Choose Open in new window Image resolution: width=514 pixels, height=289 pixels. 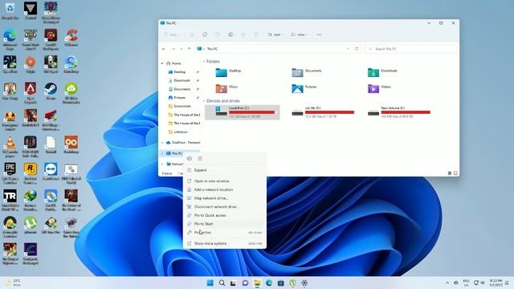click(x=225, y=181)
